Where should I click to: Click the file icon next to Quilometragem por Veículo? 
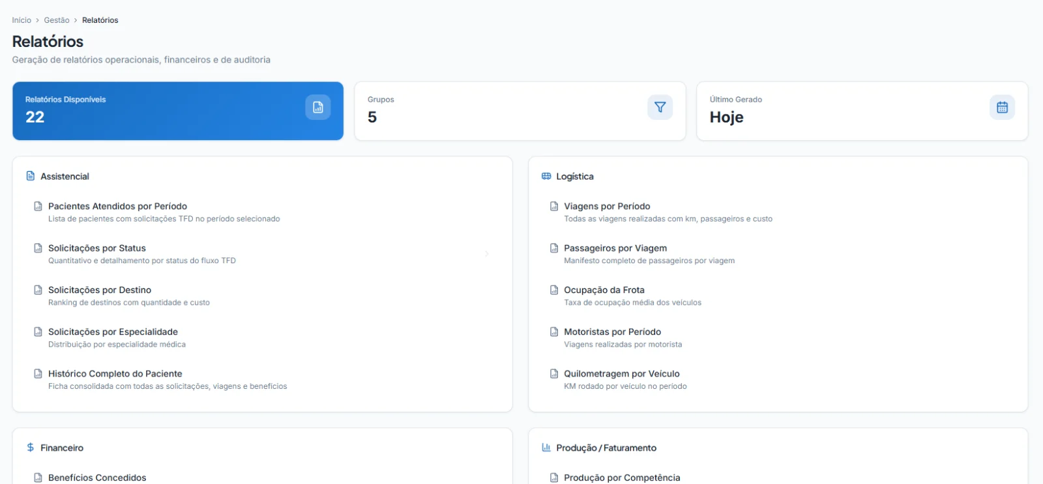554,373
